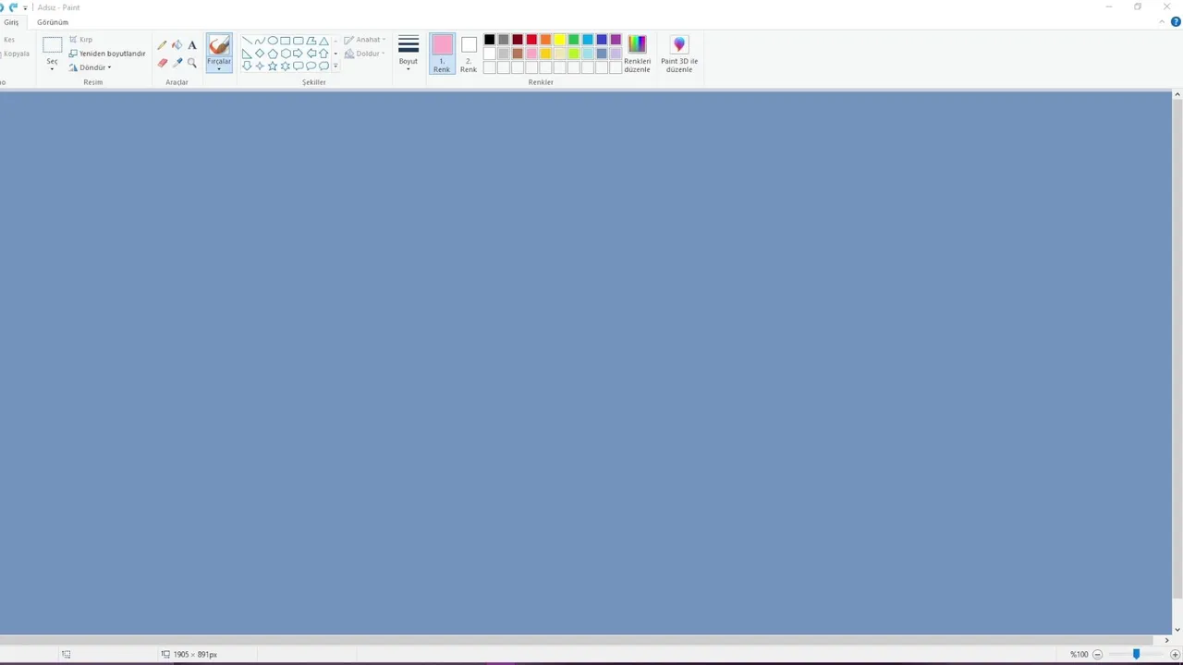Choose the Polygon shape

(x=311, y=41)
